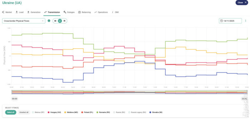250x119 pixels.
Task: Switch to the map view icon
Action: point(55,21)
